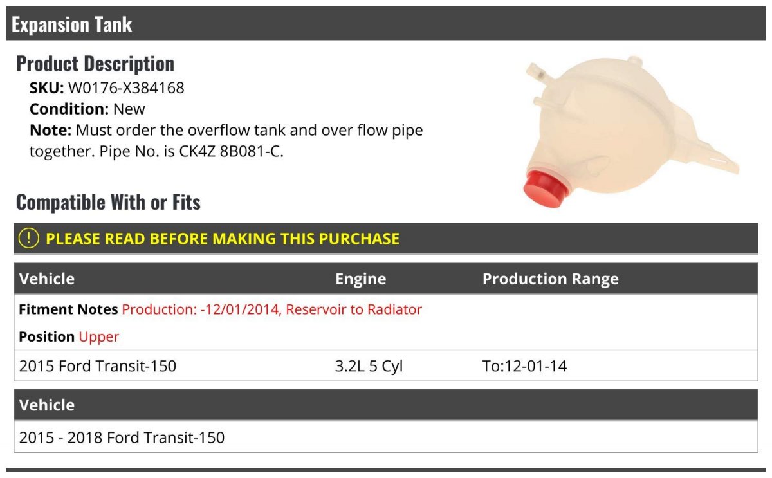
Task: Click the red Upper position value
Action: click(x=99, y=336)
